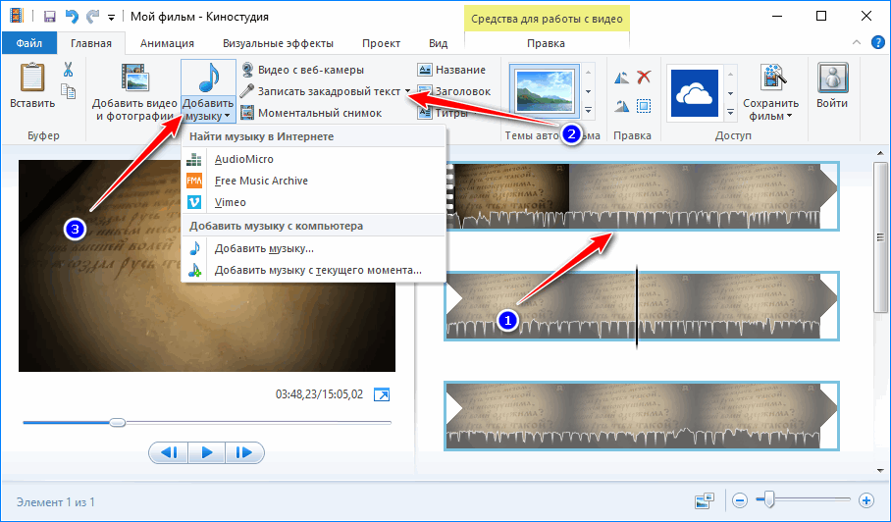Image resolution: width=891 pixels, height=522 pixels.
Task: Click the Help question mark icon
Action: point(878,42)
